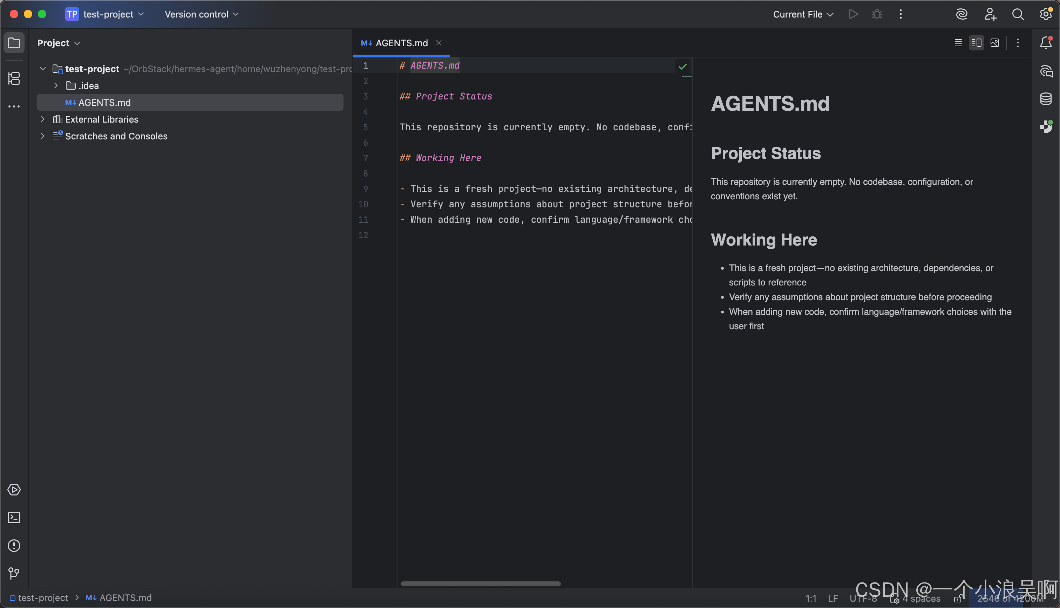Open the Structure tool window icon
This screenshot has height=608, width=1060.
coord(14,78)
